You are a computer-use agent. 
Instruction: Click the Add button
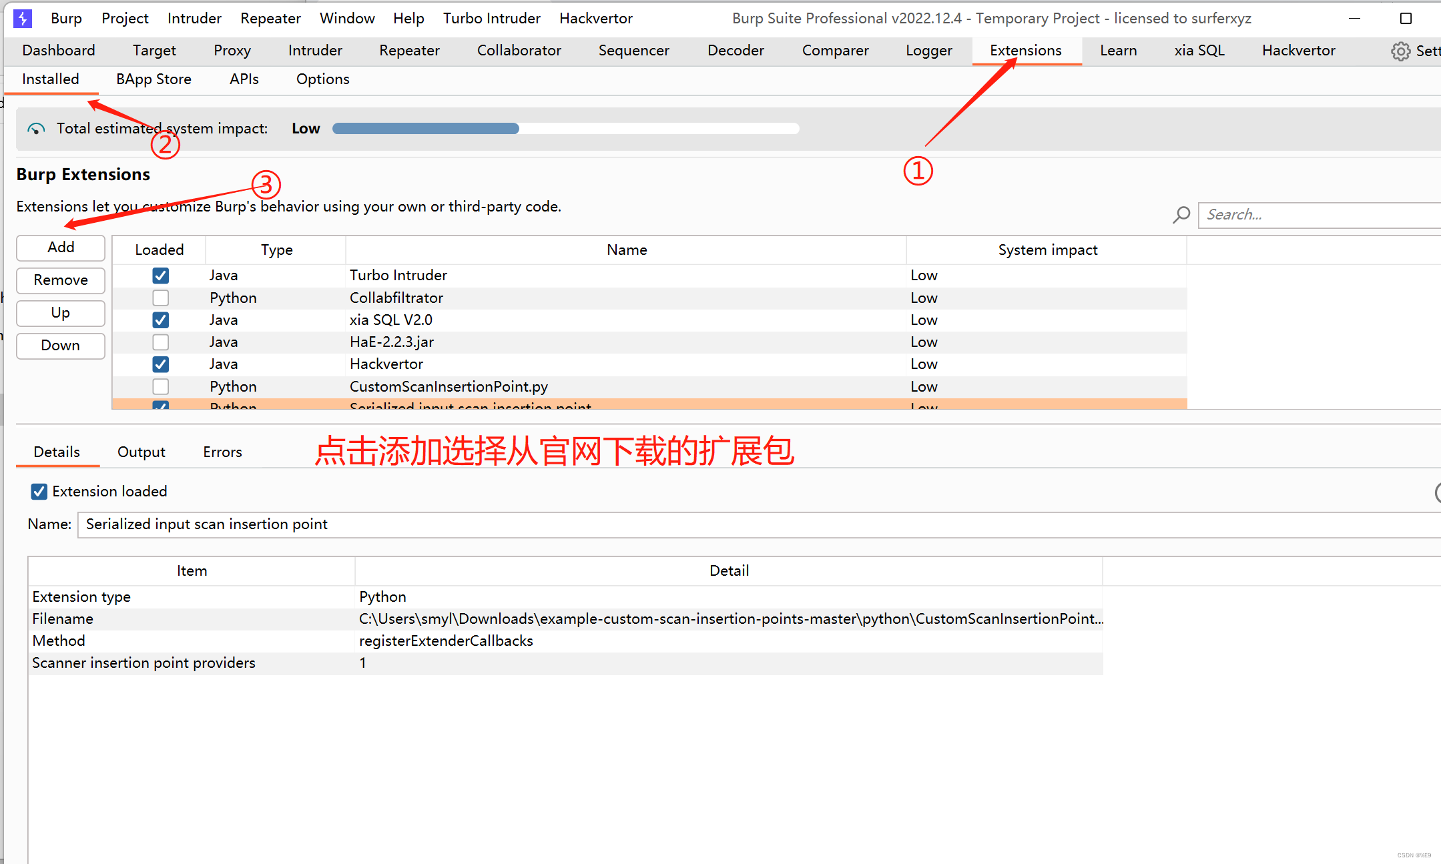tap(60, 248)
